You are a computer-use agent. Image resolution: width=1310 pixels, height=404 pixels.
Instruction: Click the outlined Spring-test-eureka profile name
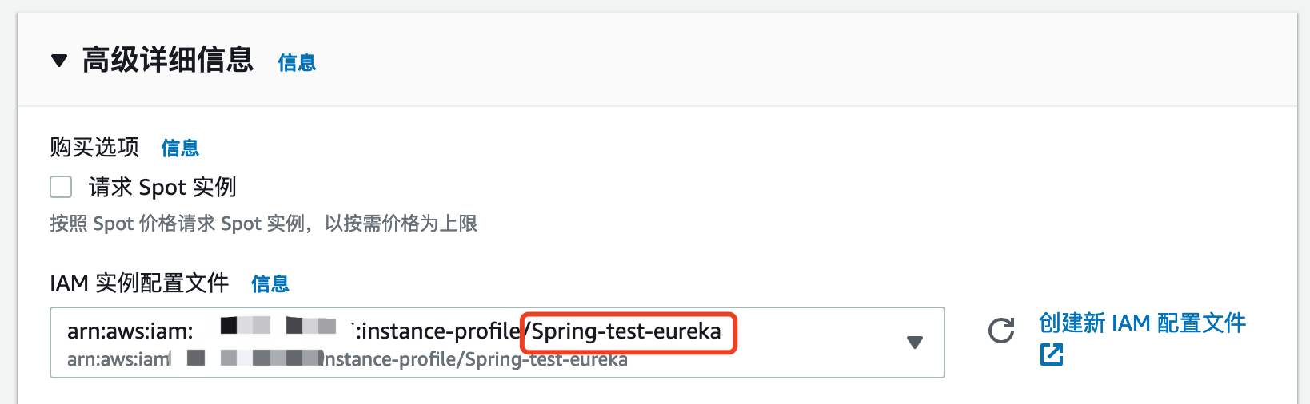628,332
